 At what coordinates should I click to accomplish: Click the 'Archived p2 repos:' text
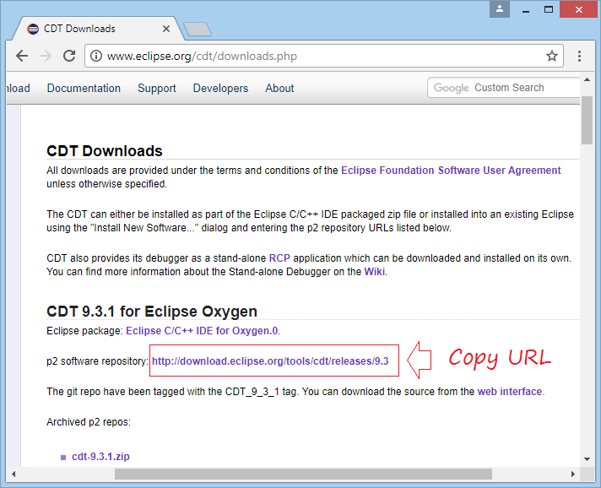(89, 421)
